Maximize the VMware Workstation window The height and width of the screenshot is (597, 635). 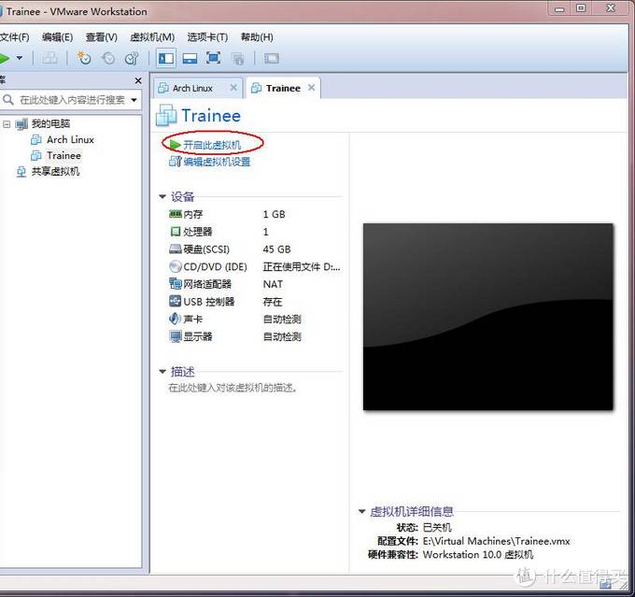pyautogui.click(x=581, y=8)
